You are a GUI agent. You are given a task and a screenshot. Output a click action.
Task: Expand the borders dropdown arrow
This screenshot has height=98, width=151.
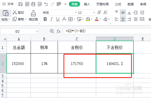click(x=74, y=19)
